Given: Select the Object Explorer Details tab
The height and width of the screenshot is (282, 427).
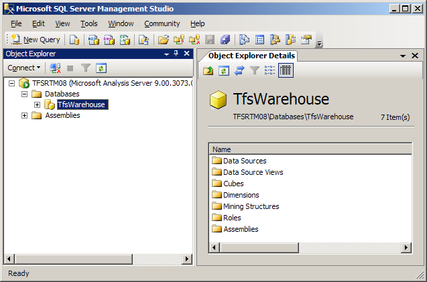Looking at the screenshot, I should coord(251,56).
